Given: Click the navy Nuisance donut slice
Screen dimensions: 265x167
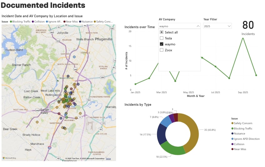Looking at the screenshot, I should pyautogui.click(x=161, y=134).
